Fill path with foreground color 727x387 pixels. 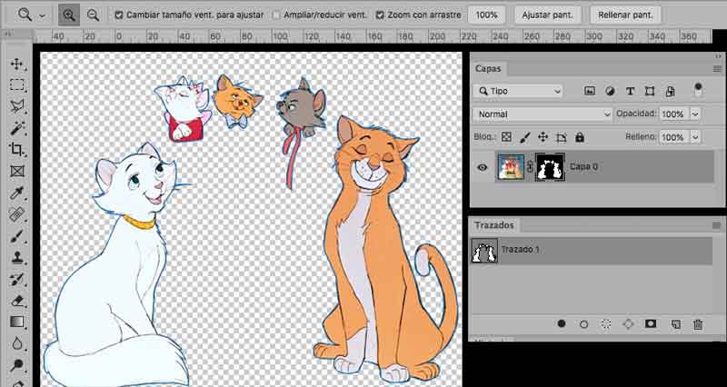coord(562,324)
